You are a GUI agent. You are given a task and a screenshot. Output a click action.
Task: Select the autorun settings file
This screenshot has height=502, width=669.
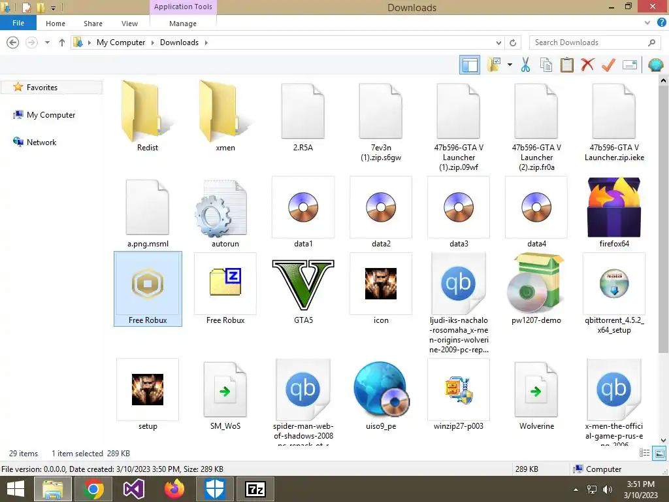click(x=225, y=212)
